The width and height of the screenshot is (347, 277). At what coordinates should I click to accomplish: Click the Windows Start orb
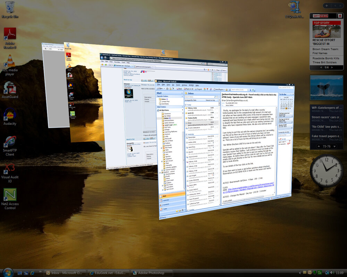8,272
